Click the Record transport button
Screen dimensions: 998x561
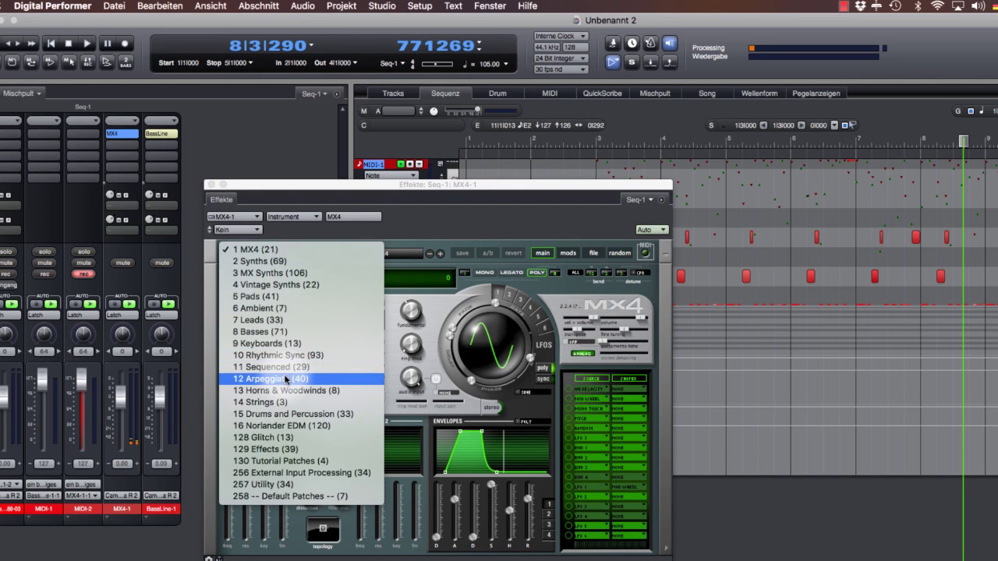point(125,44)
